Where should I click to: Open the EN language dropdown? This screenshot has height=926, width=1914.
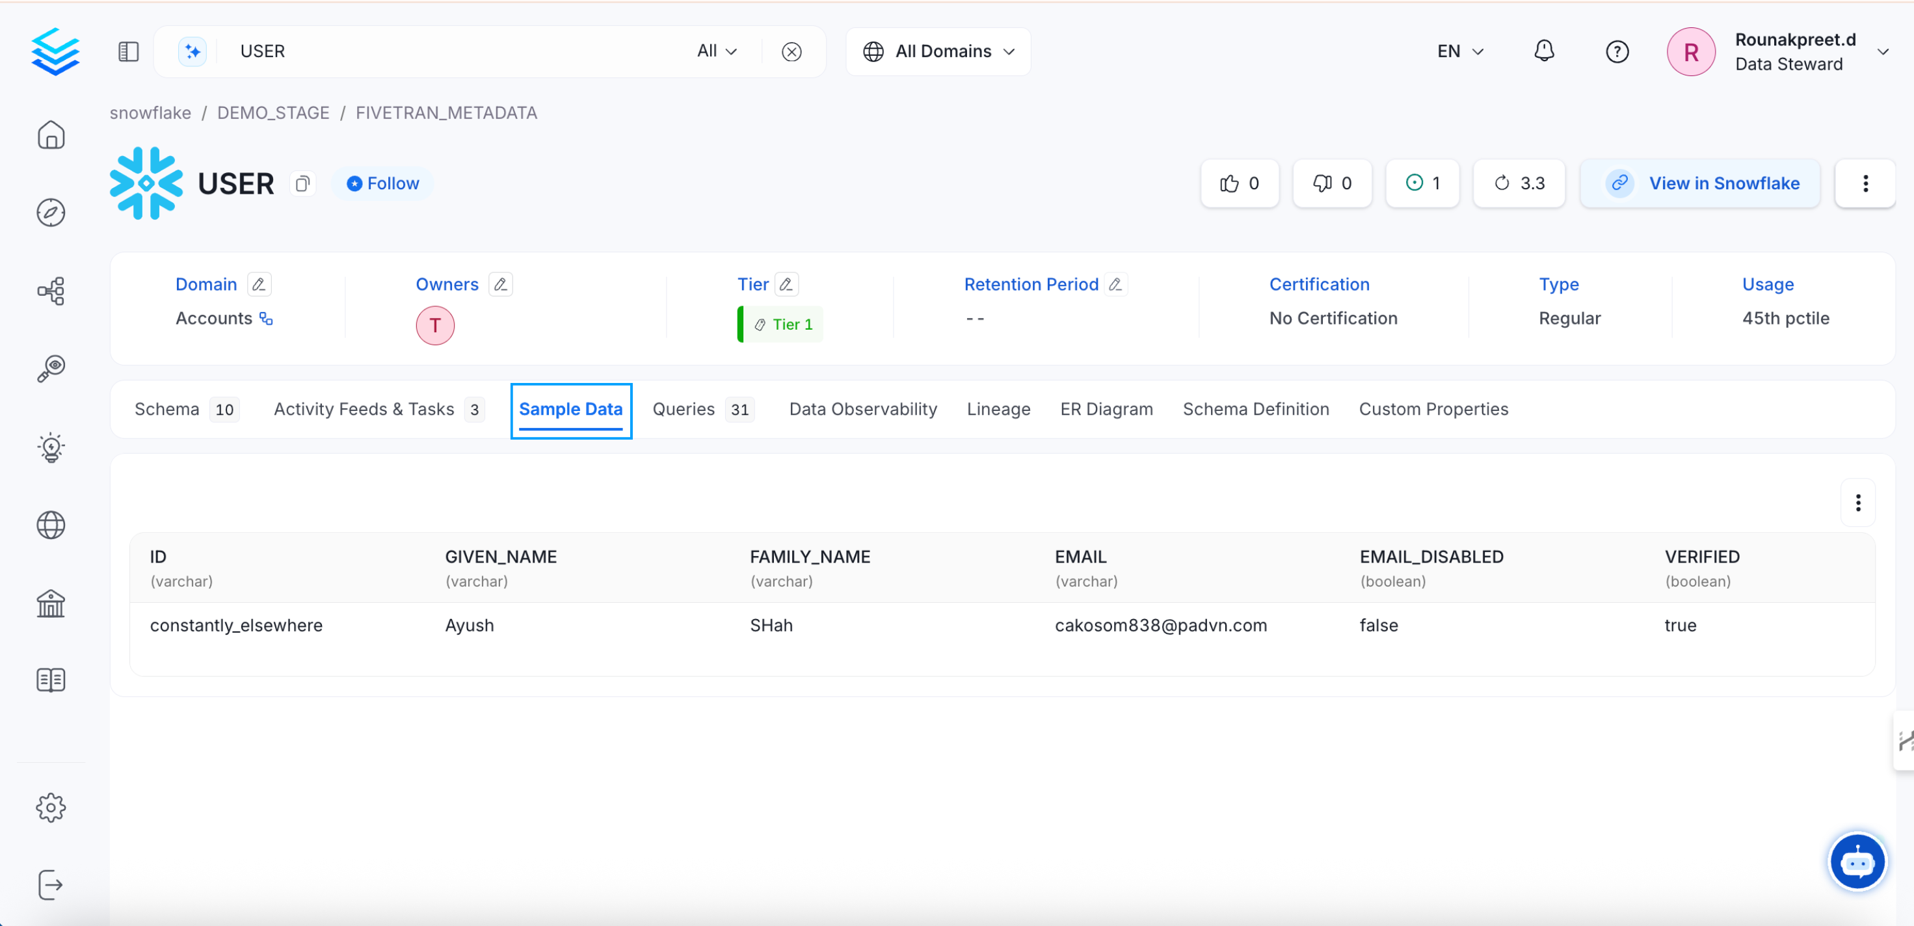pos(1459,51)
